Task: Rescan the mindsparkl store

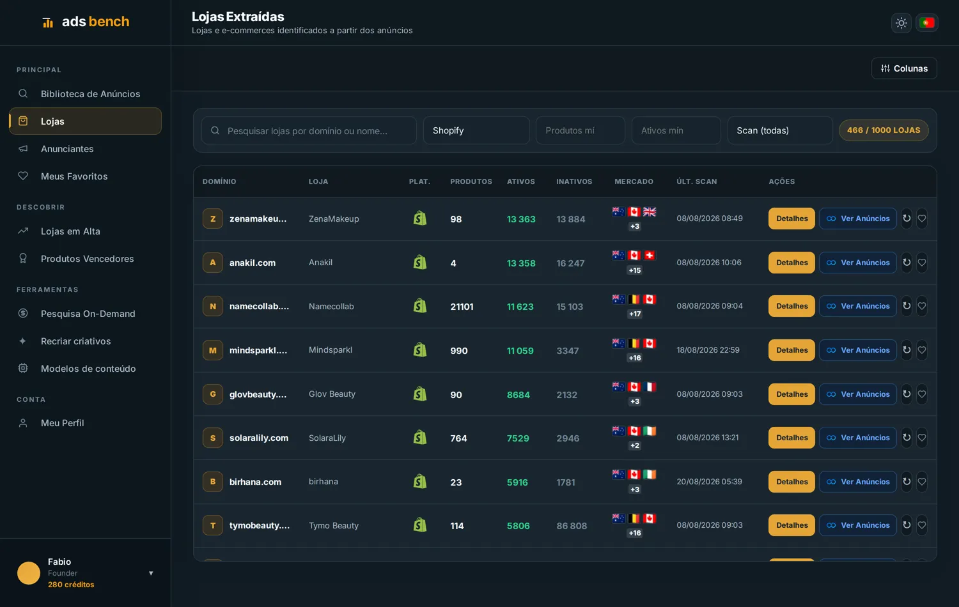Action: click(x=907, y=350)
